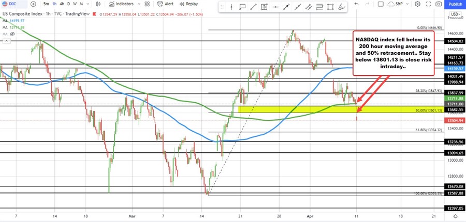
Task: Grab the drawing toolbar drag handle
Action: (222, 7)
